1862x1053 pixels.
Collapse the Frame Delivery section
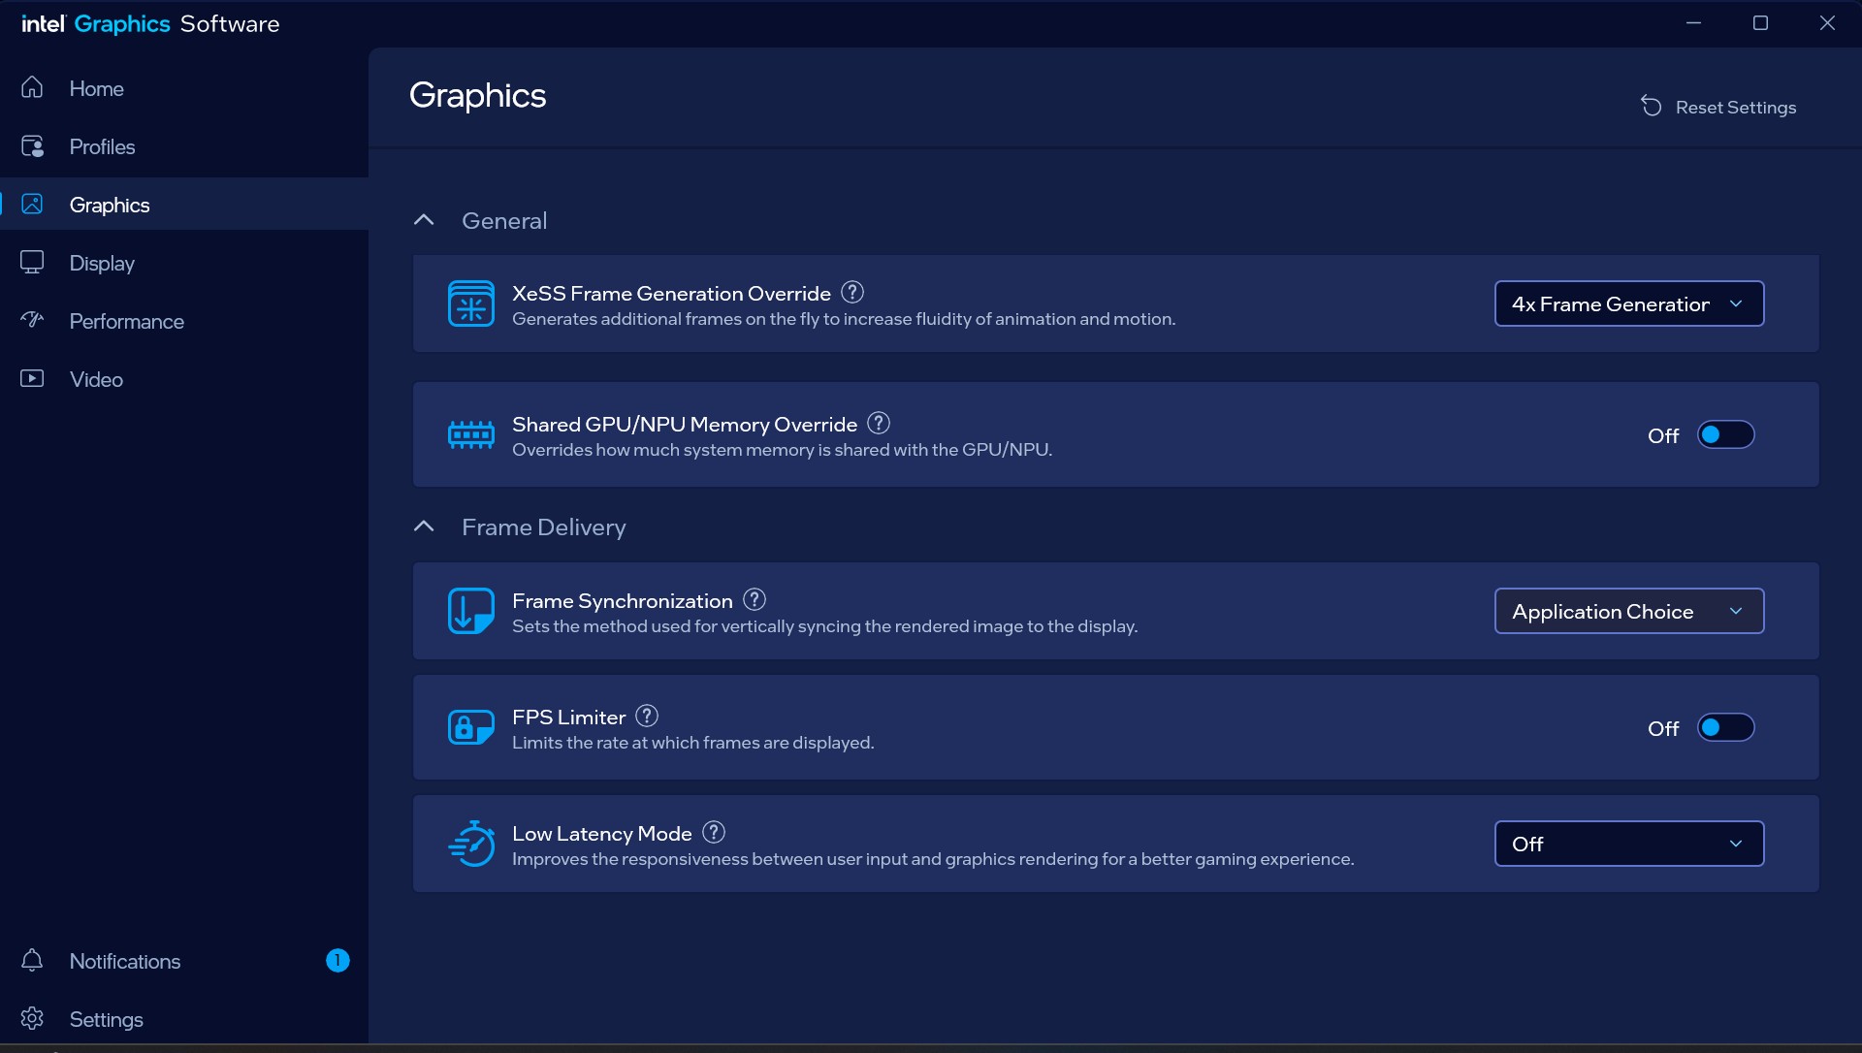click(x=424, y=526)
